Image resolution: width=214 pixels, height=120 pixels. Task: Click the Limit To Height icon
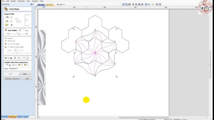6,44
